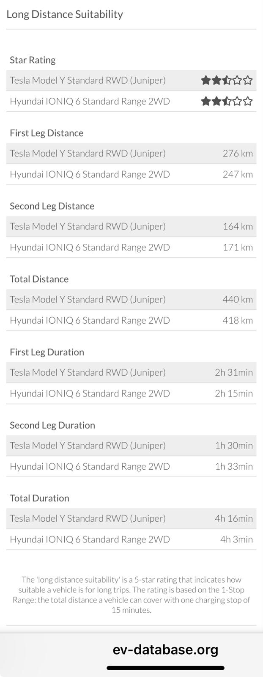The height and width of the screenshot is (677, 263).
Task: Tap the home indicator bar at the bottom
Action: click(165, 668)
